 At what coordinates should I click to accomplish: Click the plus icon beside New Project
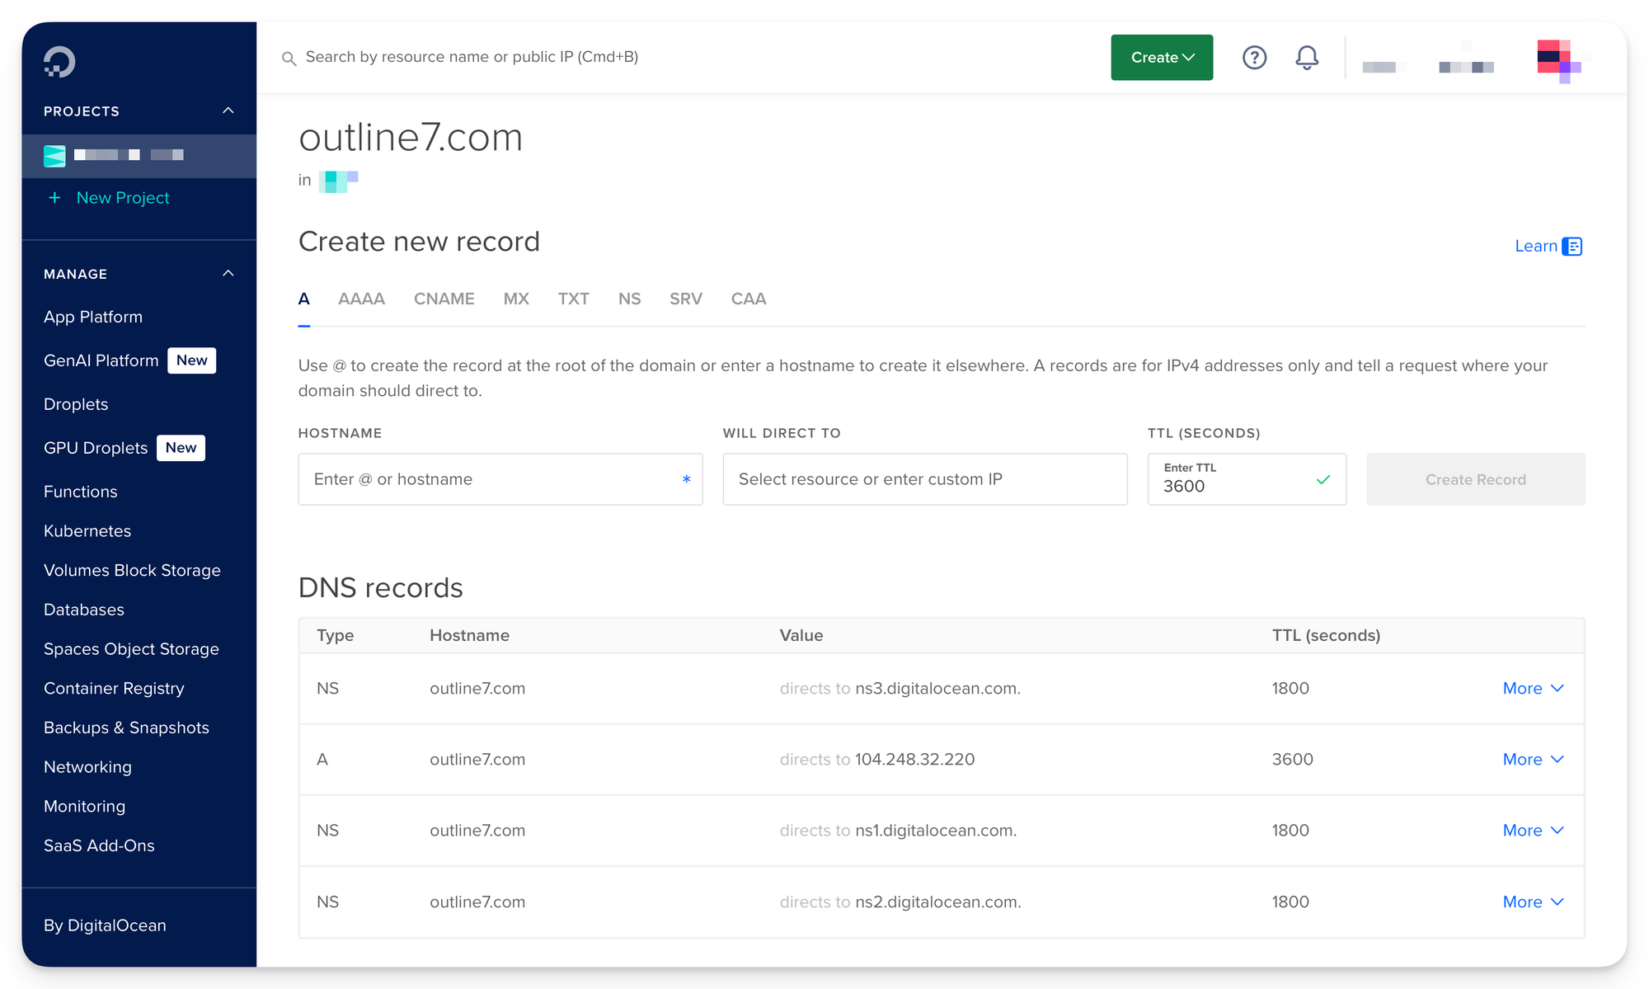click(54, 198)
